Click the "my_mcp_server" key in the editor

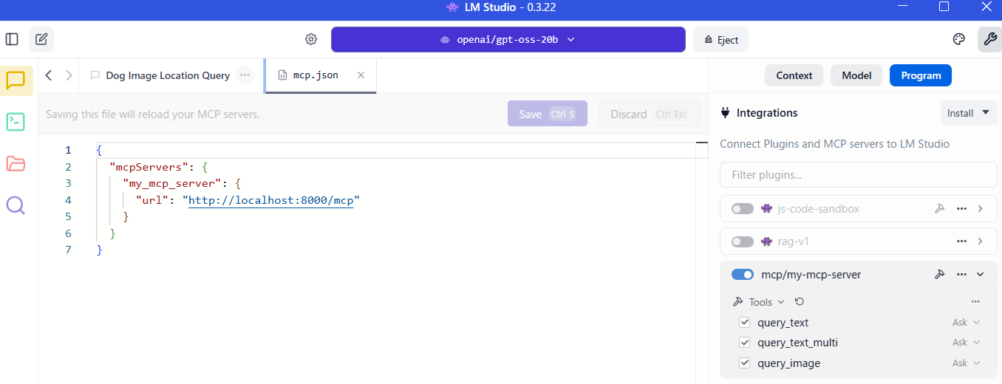click(172, 183)
